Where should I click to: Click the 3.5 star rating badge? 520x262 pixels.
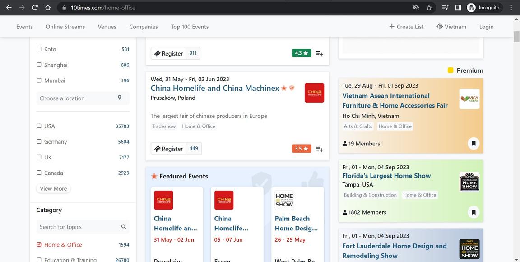302,149
